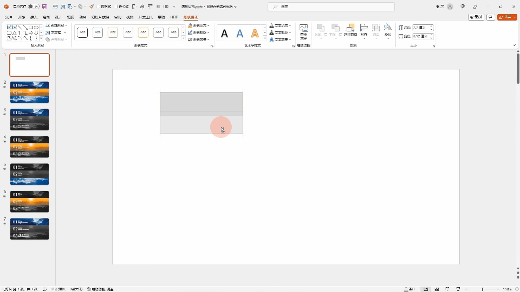Image resolution: width=520 pixels, height=292 pixels.
Task: Open the Slide Show ribbon tab
Action: click(x=100, y=17)
